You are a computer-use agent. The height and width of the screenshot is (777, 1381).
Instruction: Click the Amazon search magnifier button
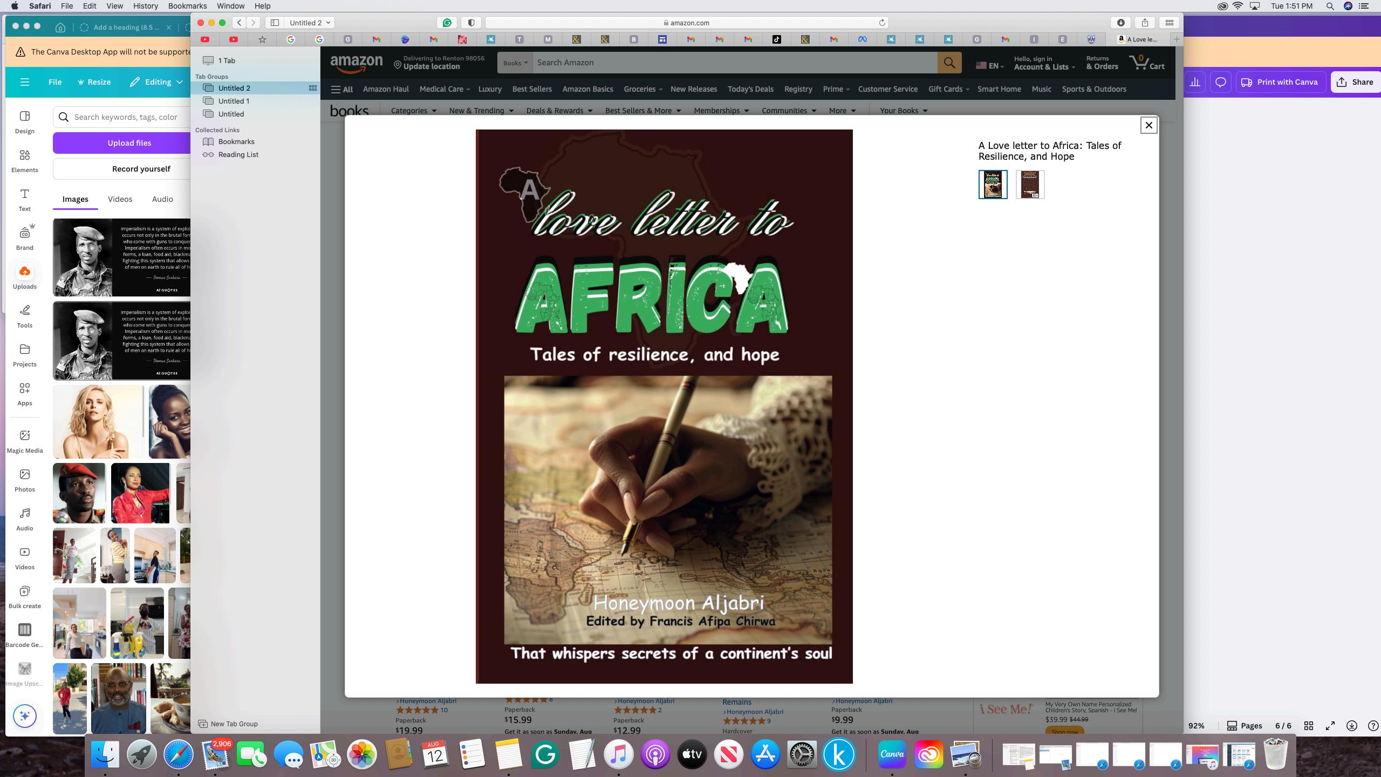click(949, 63)
